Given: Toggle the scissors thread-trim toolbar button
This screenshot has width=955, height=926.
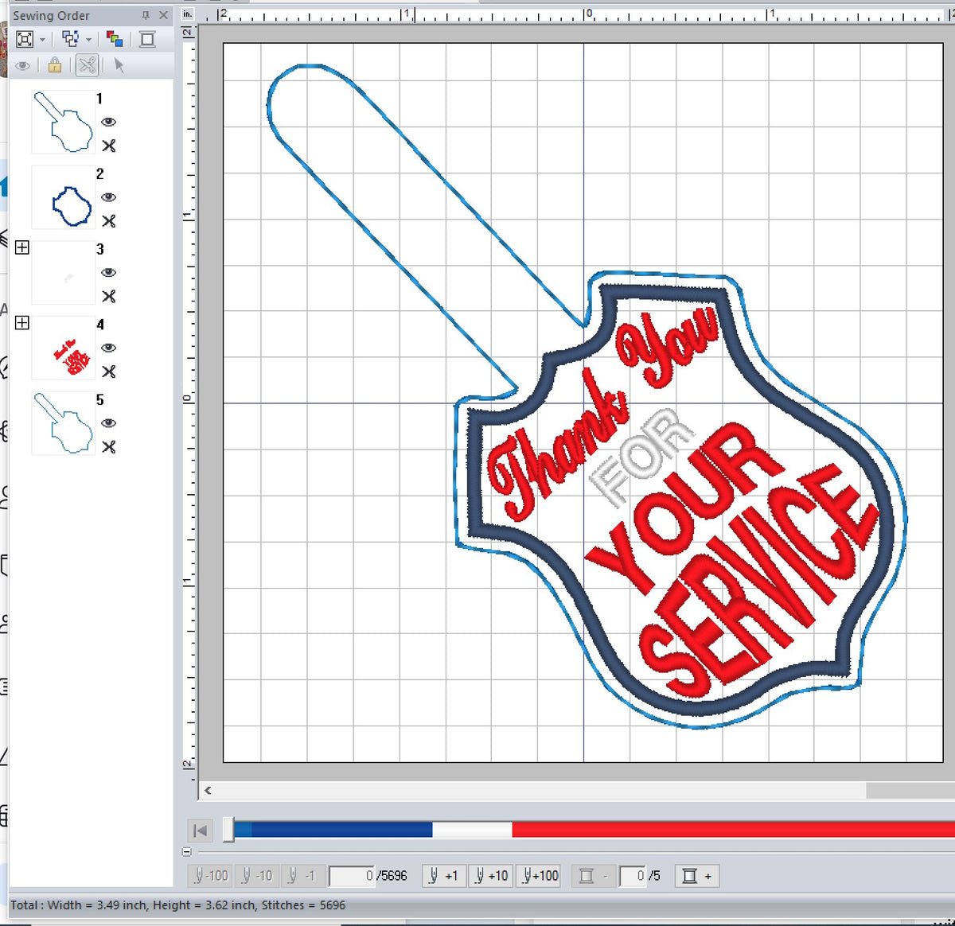Looking at the screenshot, I should pyautogui.click(x=87, y=65).
